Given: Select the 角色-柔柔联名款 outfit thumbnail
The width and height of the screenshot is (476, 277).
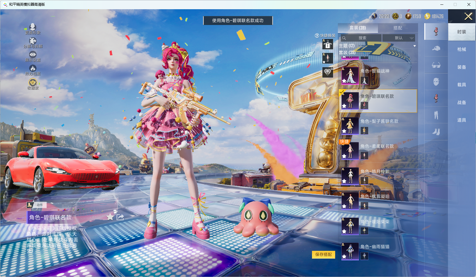Looking at the screenshot, I should pyautogui.click(x=350, y=151).
